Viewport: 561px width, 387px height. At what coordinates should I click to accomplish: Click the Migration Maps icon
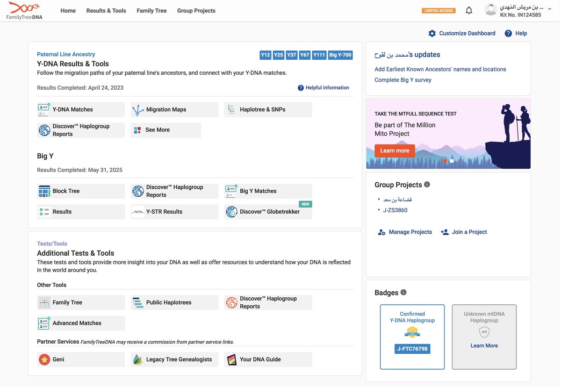pyautogui.click(x=138, y=110)
